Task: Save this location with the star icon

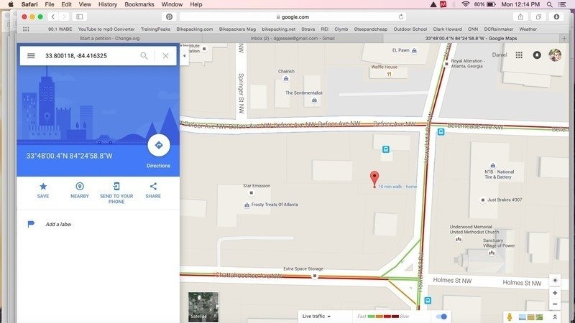Action: tap(43, 186)
